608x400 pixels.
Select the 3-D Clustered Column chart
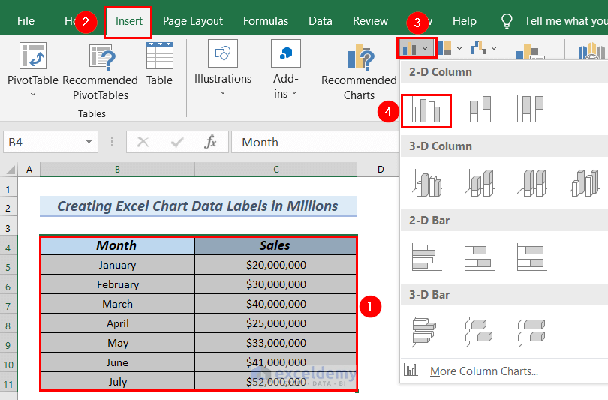[427, 183]
